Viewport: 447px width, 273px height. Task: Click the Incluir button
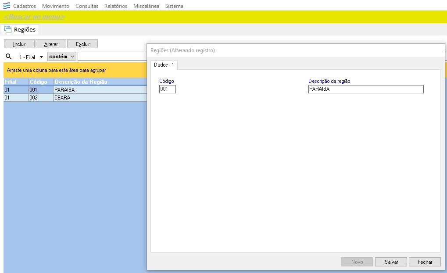(x=19, y=44)
